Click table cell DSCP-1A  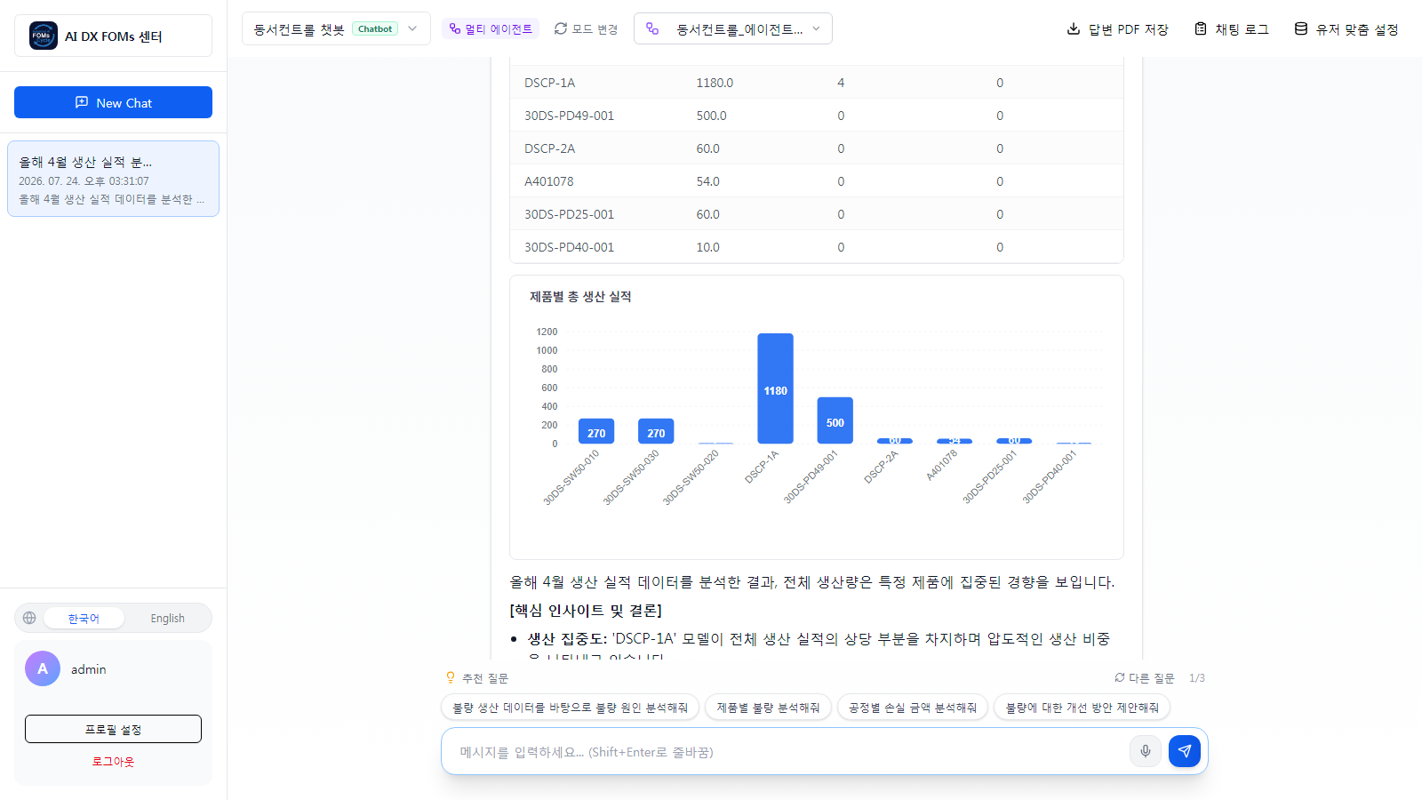(x=549, y=83)
